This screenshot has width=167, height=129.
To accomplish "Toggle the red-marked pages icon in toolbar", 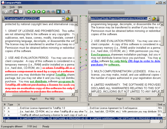I will [x=16, y=12].
